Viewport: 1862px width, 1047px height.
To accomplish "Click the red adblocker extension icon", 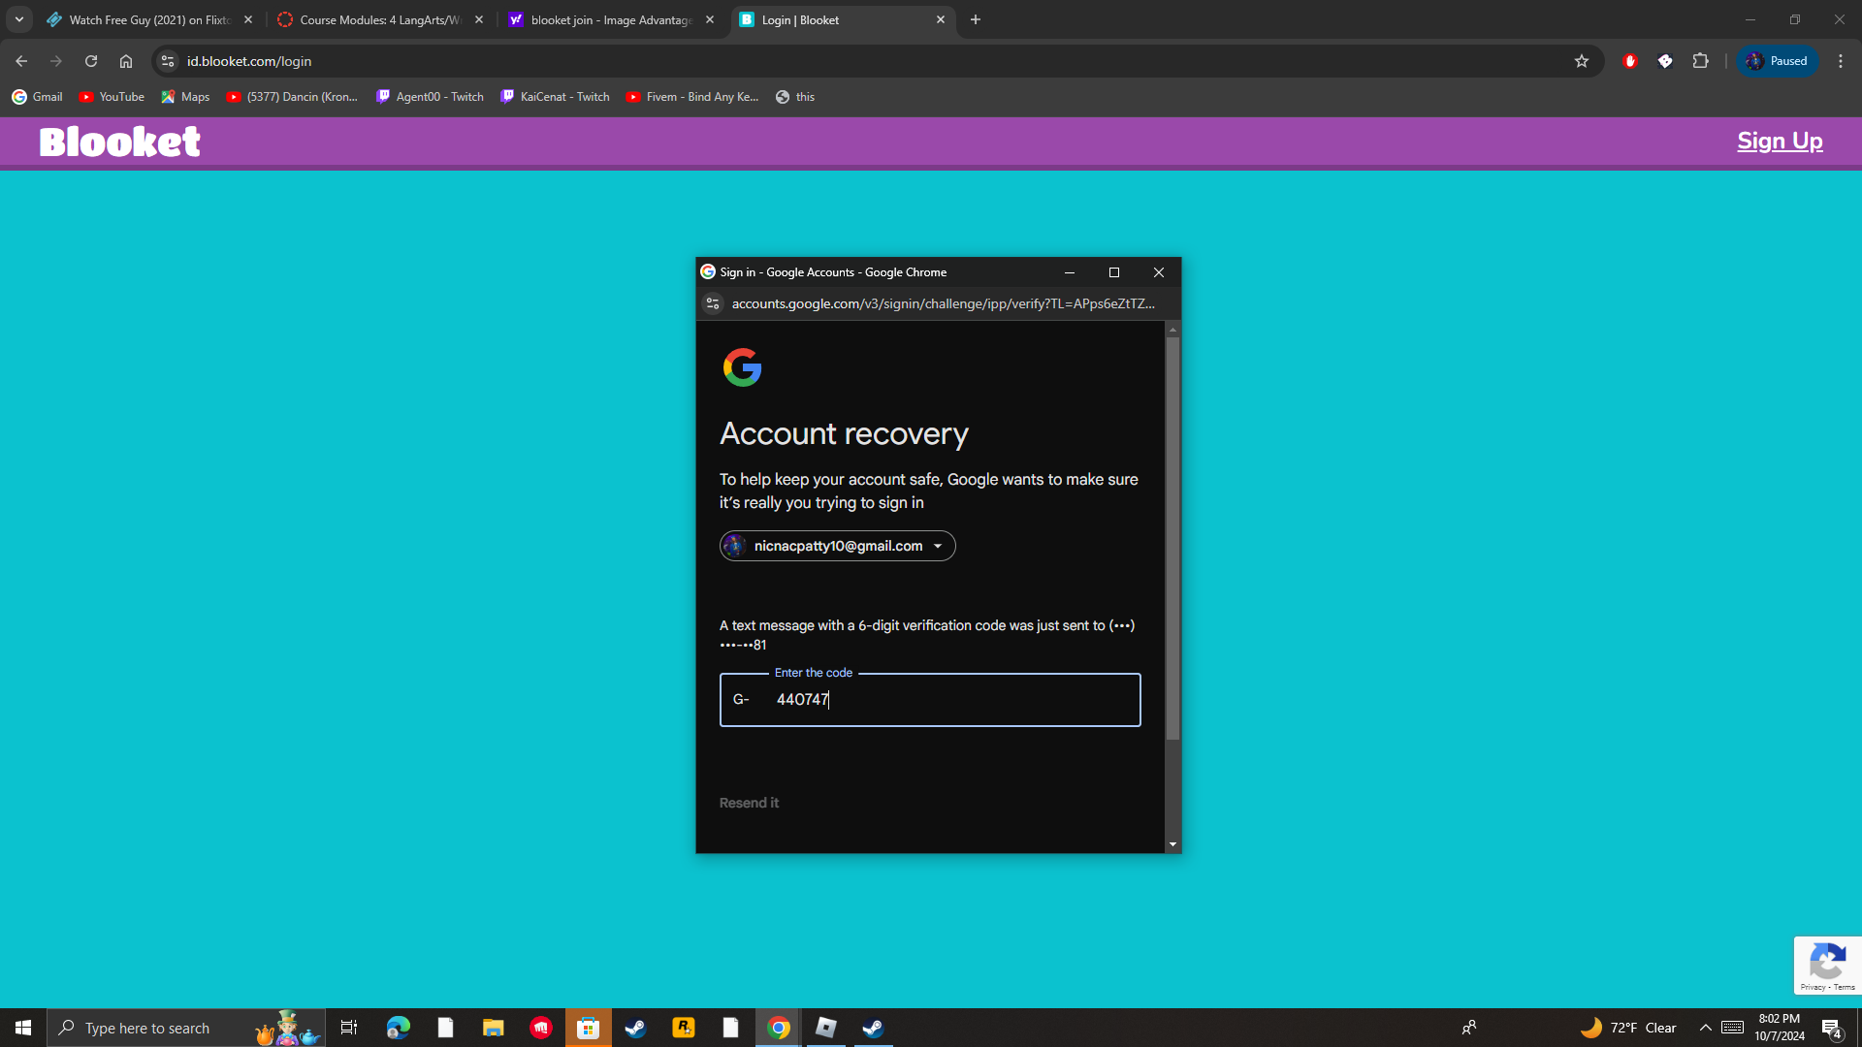I will tap(1630, 61).
